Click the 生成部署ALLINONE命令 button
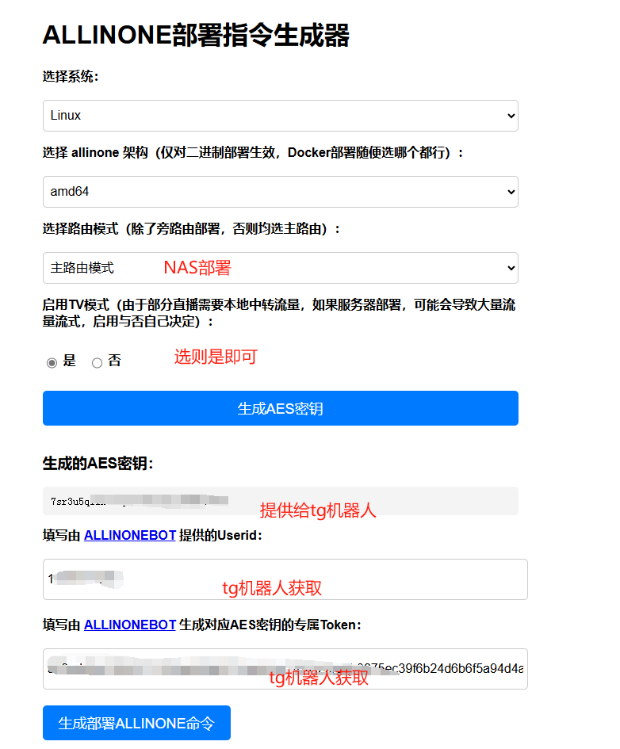 (x=136, y=723)
